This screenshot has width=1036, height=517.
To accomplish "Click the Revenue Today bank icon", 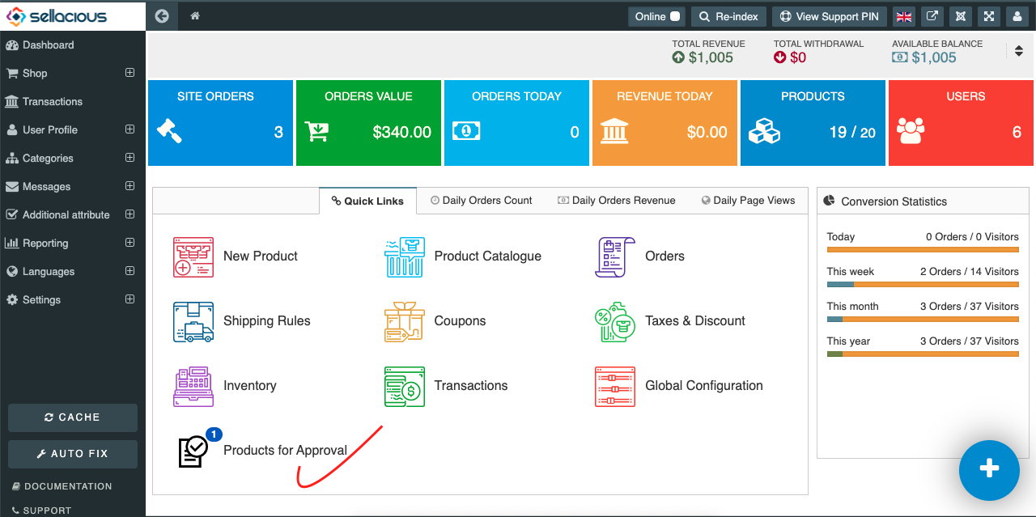I will (x=614, y=131).
